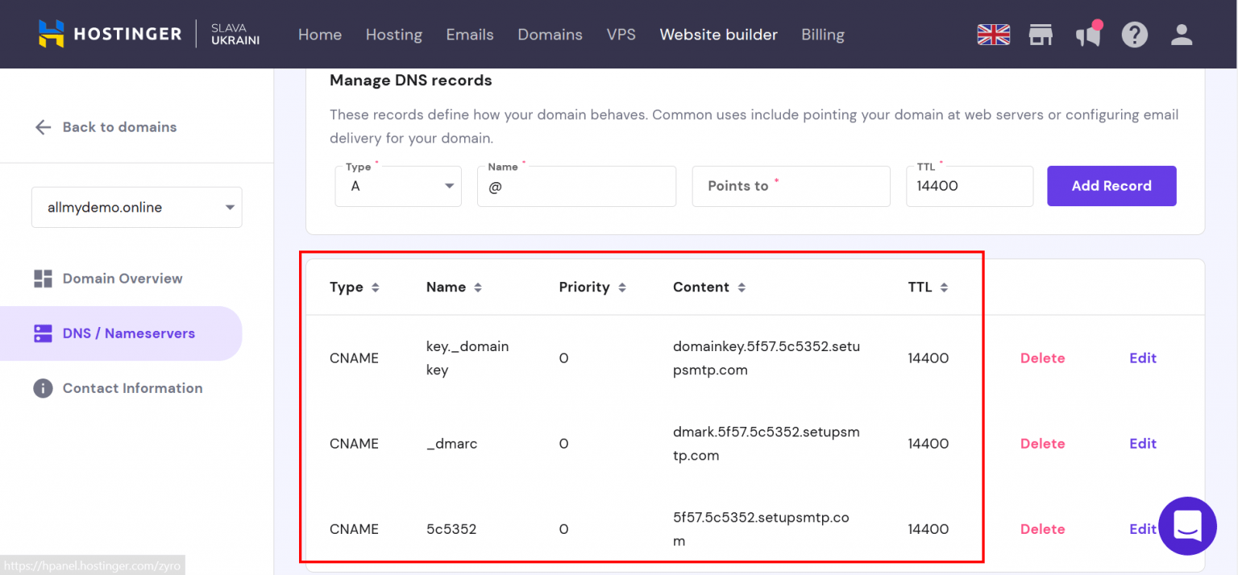Image resolution: width=1238 pixels, height=575 pixels.
Task: Edit the key._domainkey CNAME record
Action: point(1142,358)
